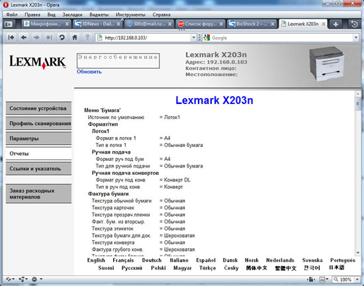Switch page language to Français
This screenshot has height=286, width=364.
point(123,260)
